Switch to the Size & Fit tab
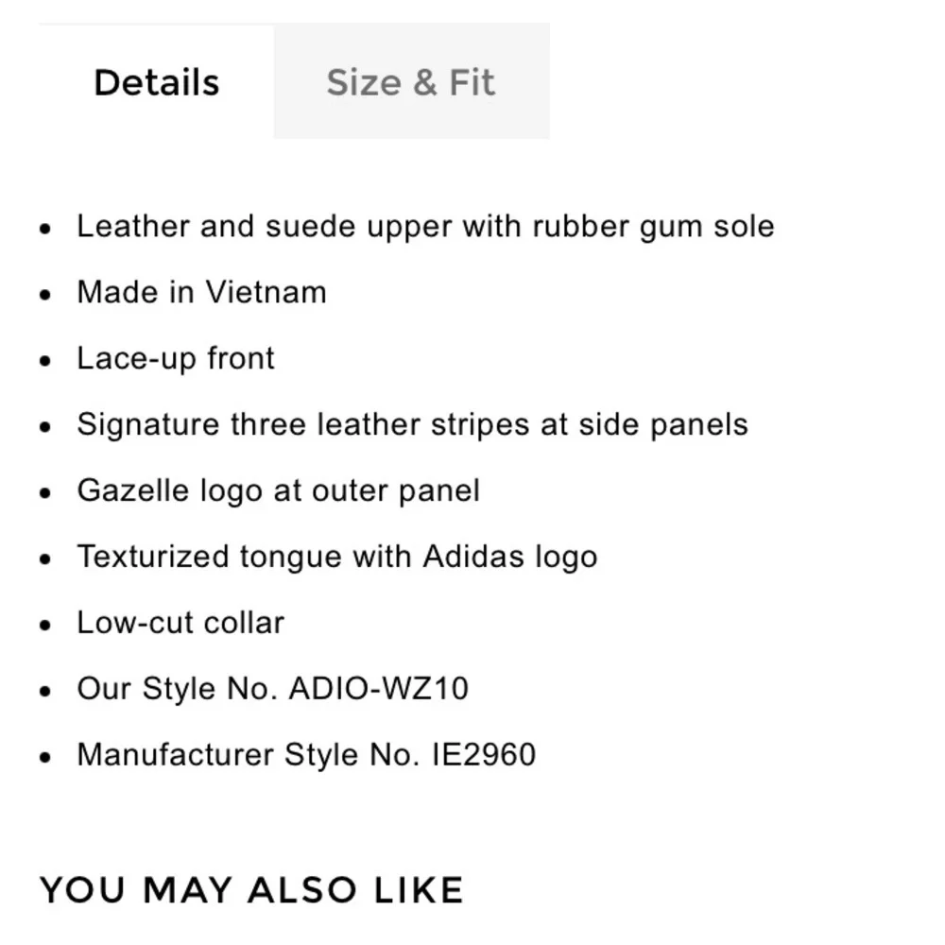The width and height of the screenshot is (945, 945). click(411, 82)
